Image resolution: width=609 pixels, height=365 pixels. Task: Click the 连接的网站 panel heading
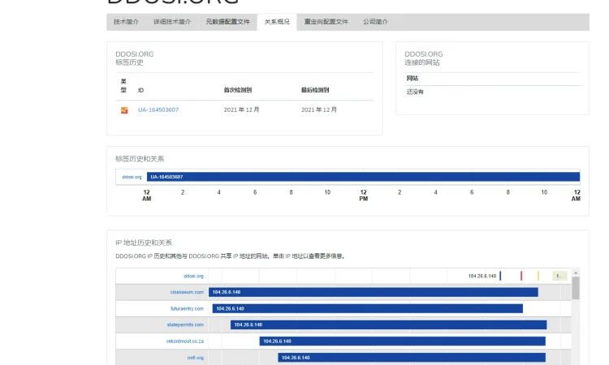point(422,62)
